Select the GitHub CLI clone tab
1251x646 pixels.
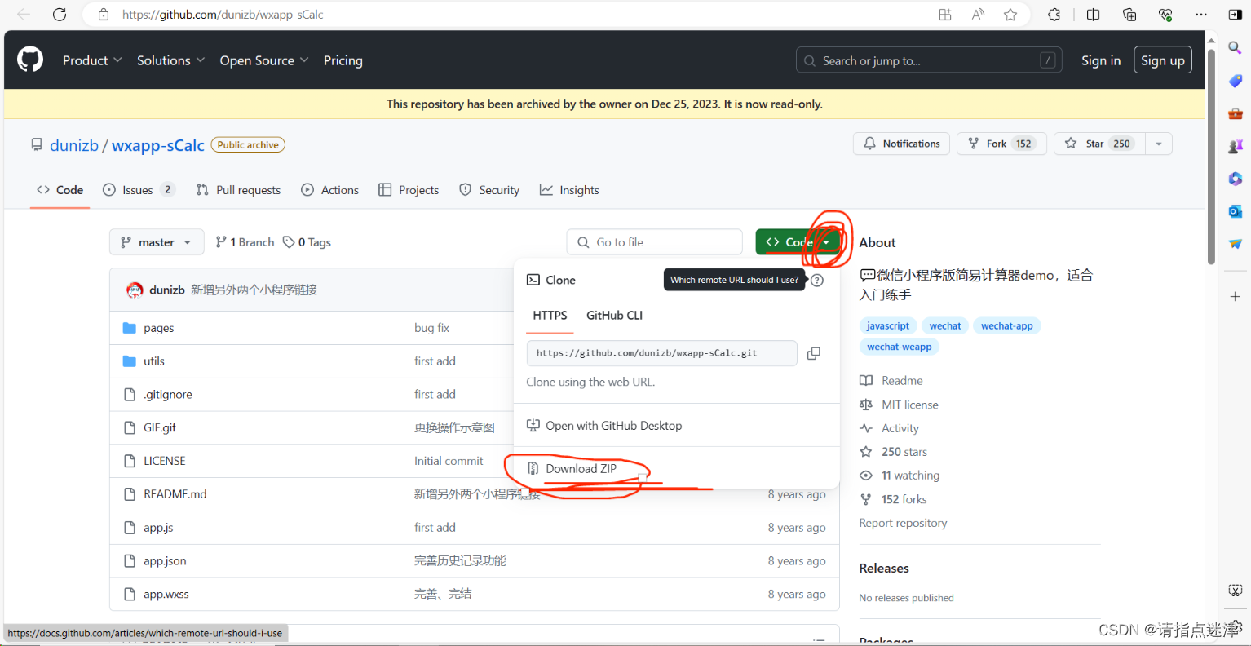tap(614, 316)
